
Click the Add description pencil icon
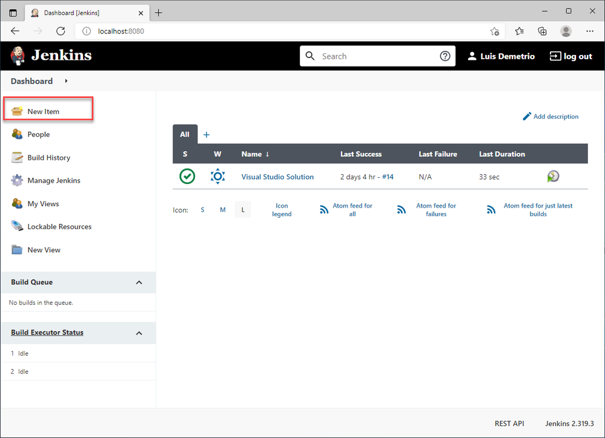tap(527, 116)
